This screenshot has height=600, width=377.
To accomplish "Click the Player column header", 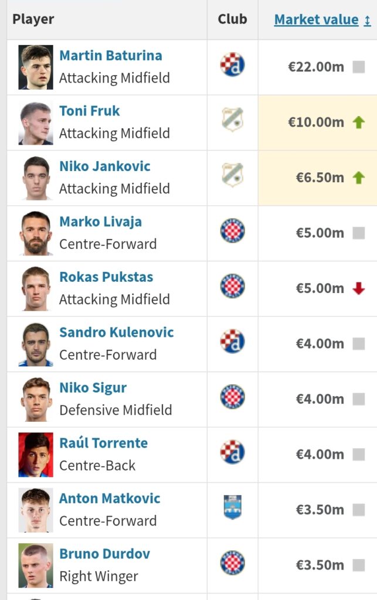I will click(x=33, y=19).
